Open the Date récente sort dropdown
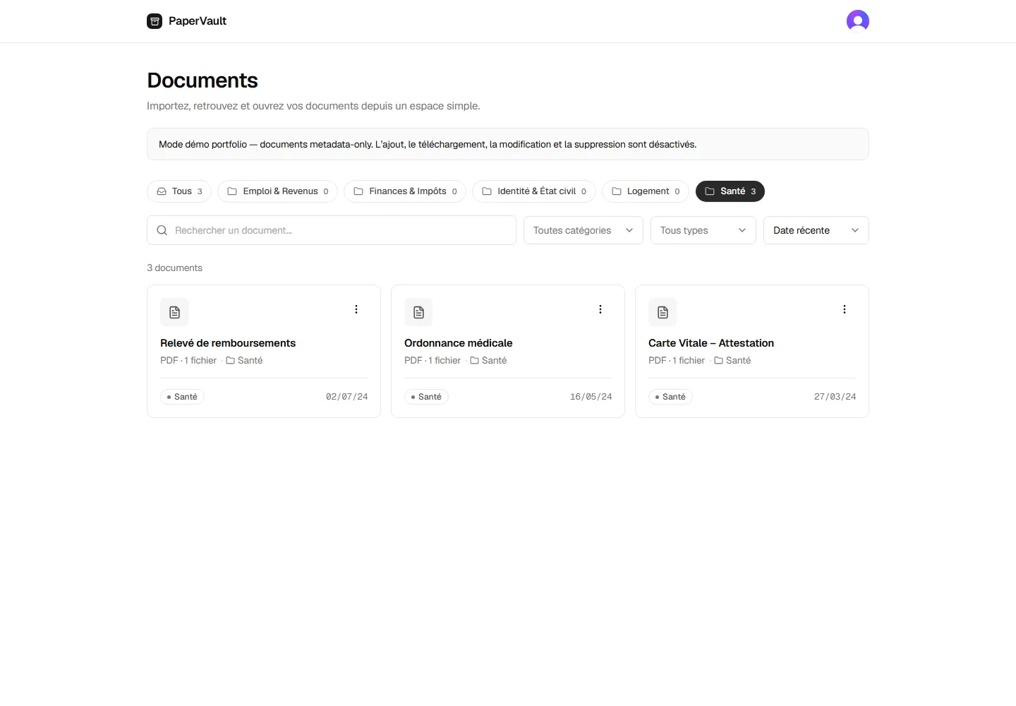Screen dimensions: 1016x706 coord(816,230)
